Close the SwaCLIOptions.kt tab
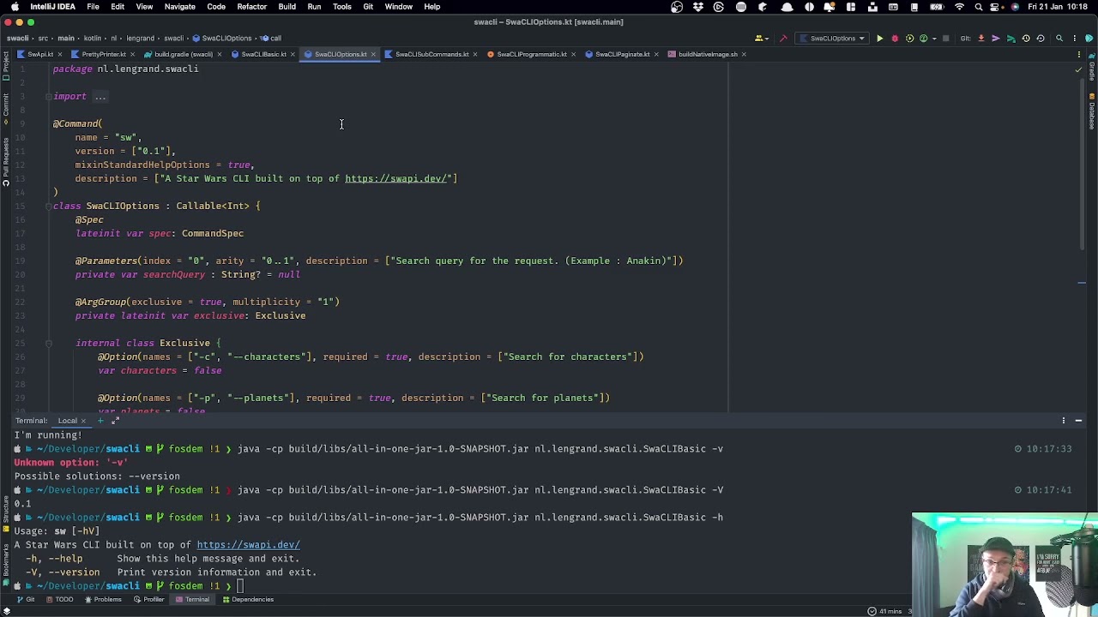This screenshot has width=1098, height=617. pos(373,54)
